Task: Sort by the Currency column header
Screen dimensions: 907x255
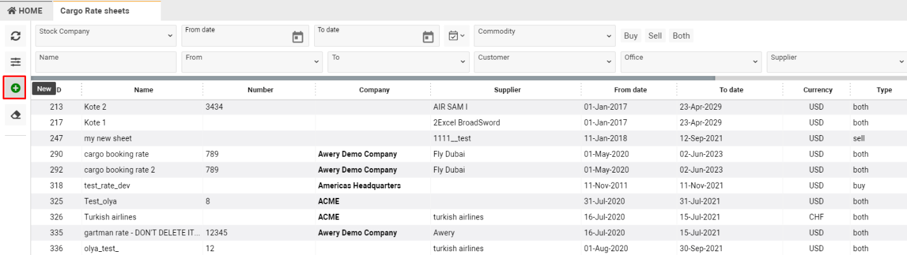Action: 818,90
